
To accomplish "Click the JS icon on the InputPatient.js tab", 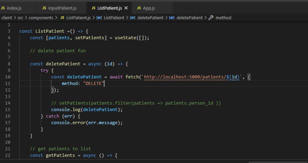I will point(44,8).
